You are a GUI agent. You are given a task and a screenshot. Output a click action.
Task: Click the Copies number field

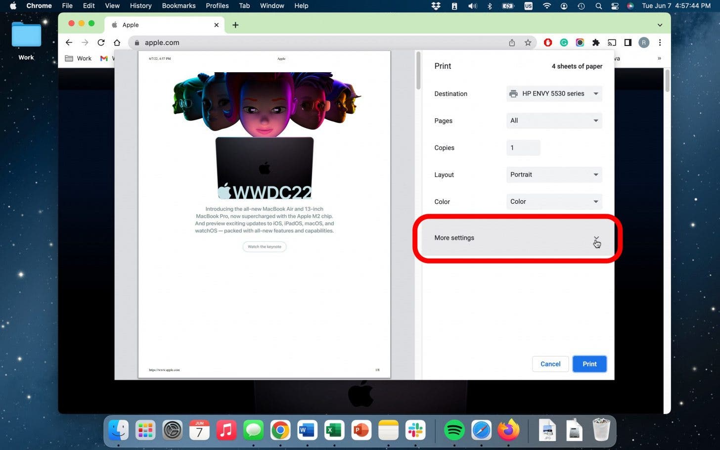pos(523,148)
